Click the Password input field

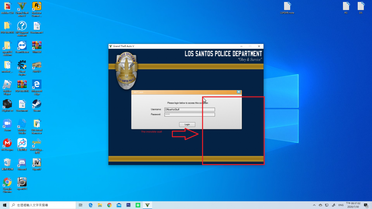coord(190,115)
